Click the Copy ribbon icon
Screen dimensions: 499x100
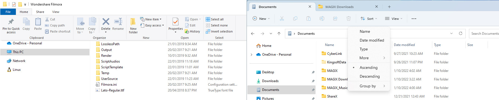pos(26,24)
